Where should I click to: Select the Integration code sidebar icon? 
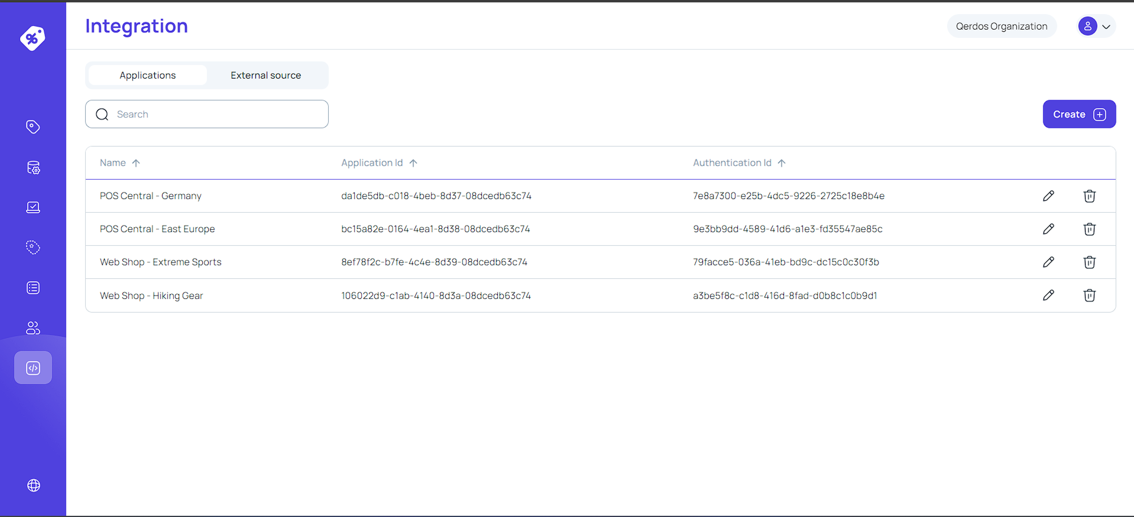[x=33, y=368]
